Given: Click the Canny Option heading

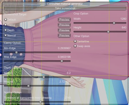Looking at the screenshot, I should [x=12, y=43].
